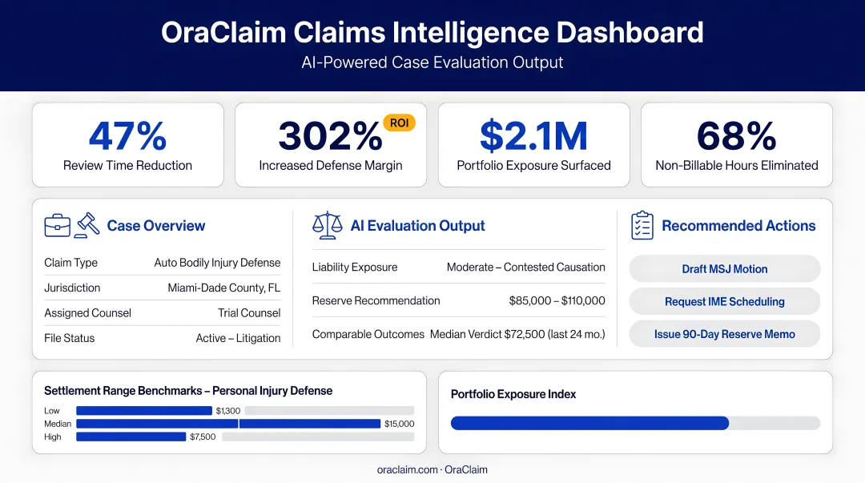This screenshot has height=483, width=865.
Task: Click the Median Verdict $72,500 text
Action: pyautogui.click(x=487, y=334)
